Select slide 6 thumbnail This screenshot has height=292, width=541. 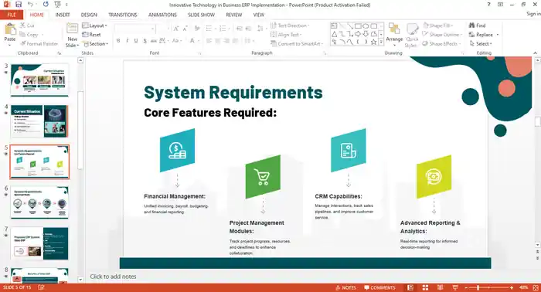pyautogui.click(x=39, y=202)
